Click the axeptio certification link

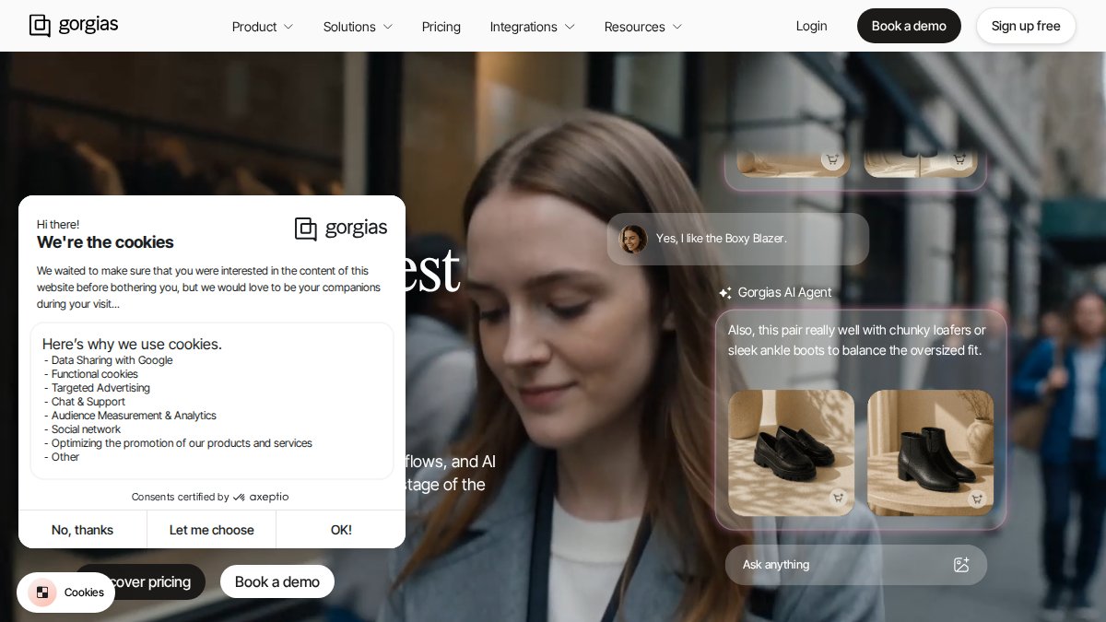[210, 497]
